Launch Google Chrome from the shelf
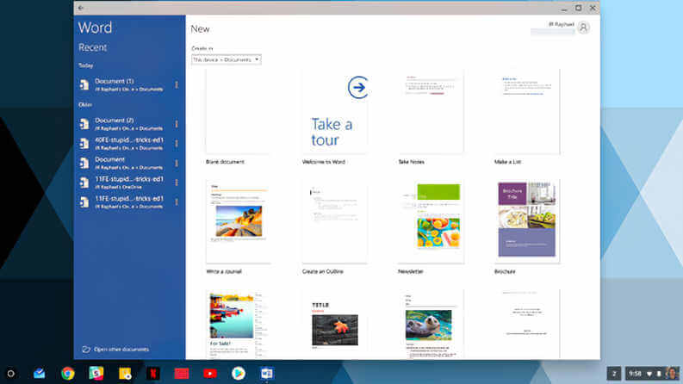This screenshot has width=683, height=384. pyautogui.click(x=67, y=373)
